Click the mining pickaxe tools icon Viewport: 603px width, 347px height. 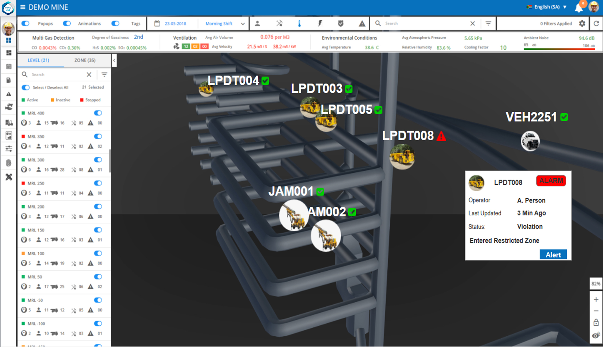279,23
